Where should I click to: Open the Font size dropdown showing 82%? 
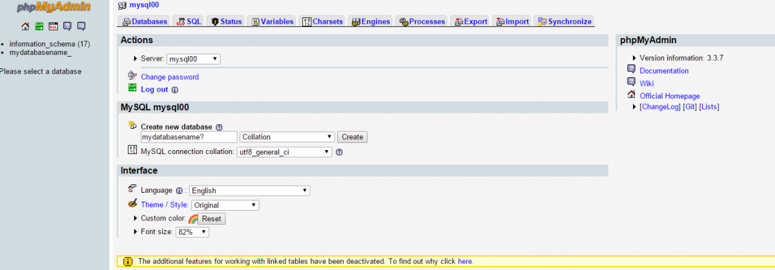pos(192,232)
